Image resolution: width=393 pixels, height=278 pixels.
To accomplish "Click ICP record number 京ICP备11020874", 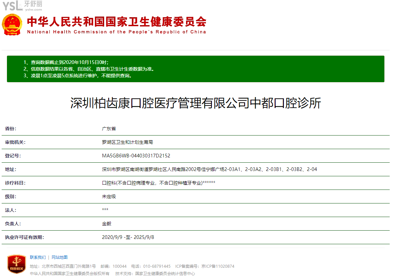I will (x=218, y=266).
